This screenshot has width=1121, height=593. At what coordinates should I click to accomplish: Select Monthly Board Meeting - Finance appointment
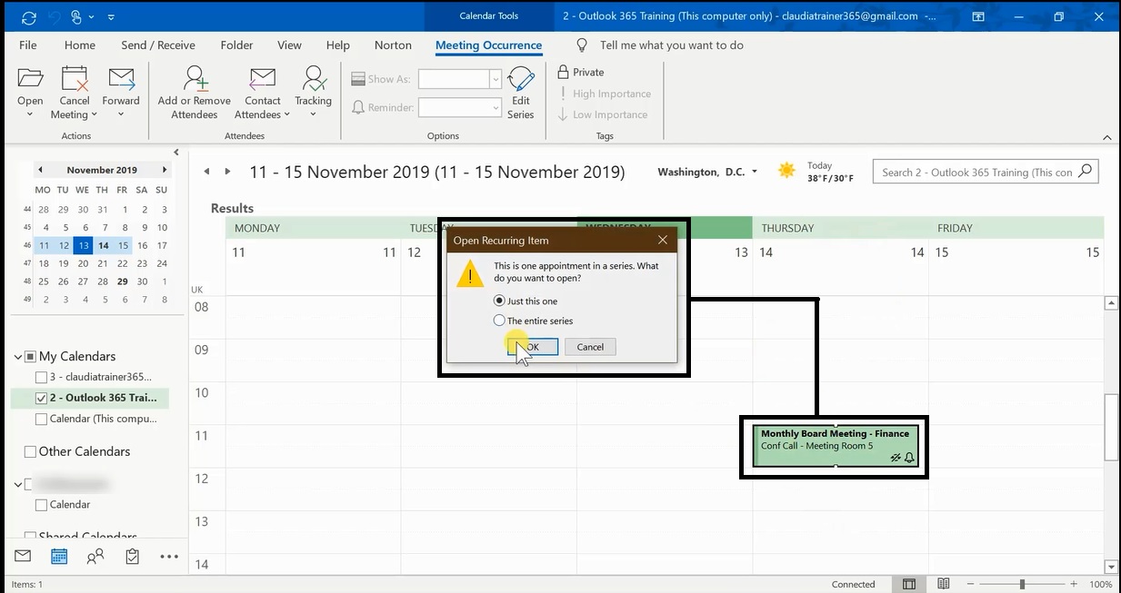(x=835, y=447)
